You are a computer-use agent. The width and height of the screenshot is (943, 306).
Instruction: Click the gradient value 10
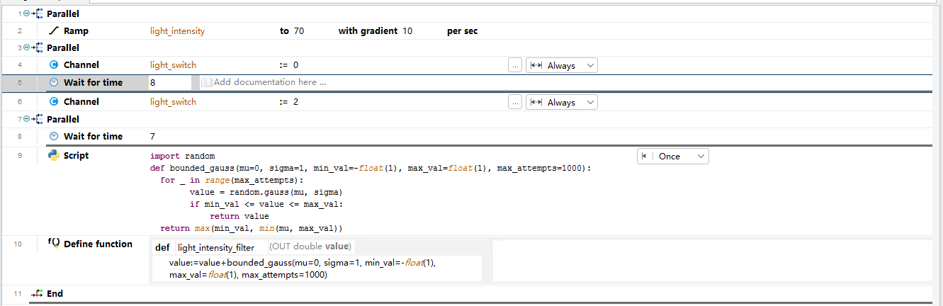click(x=407, y=31)
